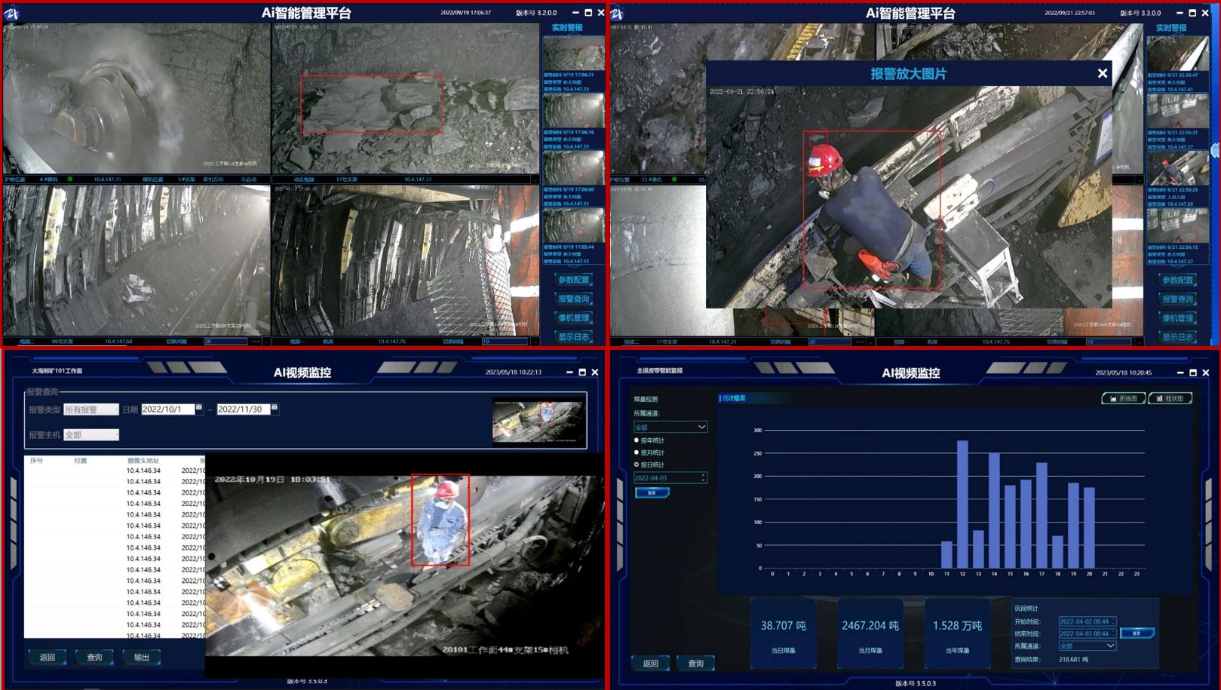Adjust the date stepper showing 2022-04-03
This screenshot has width=1221, height=690.
tap(703, 477)
